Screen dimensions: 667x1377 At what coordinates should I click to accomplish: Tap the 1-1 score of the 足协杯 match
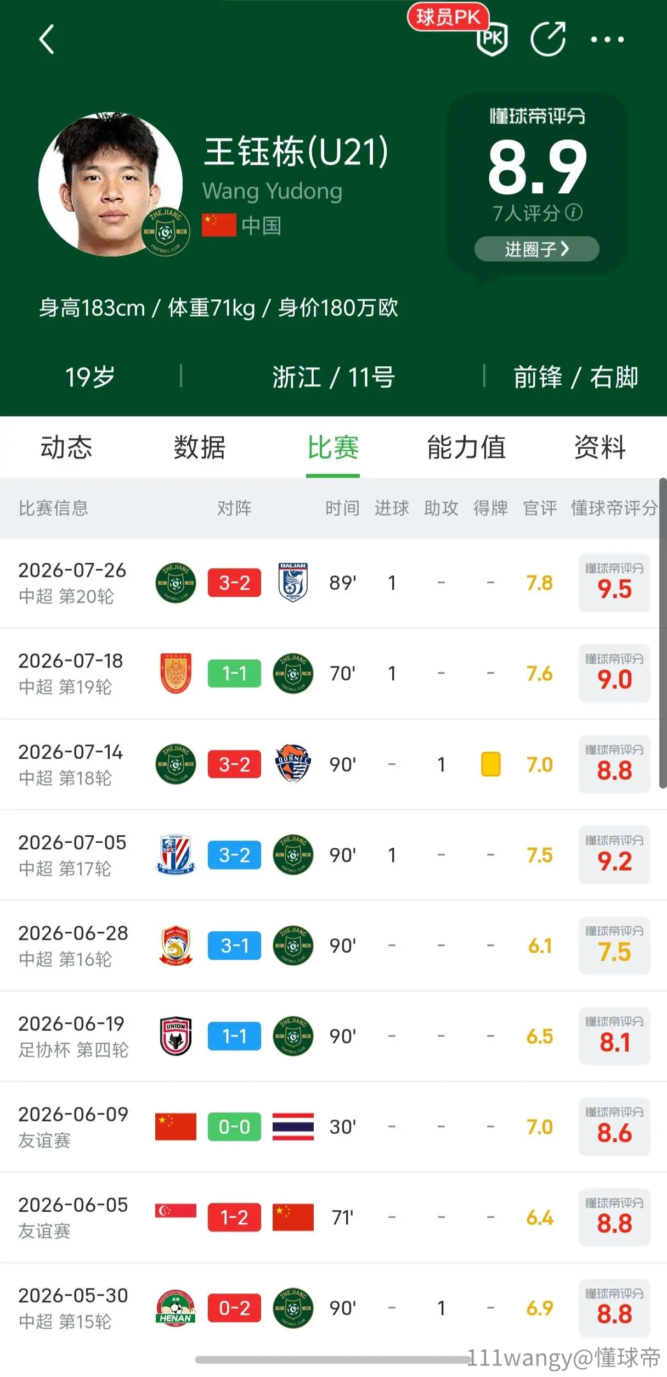point(234,1036)
